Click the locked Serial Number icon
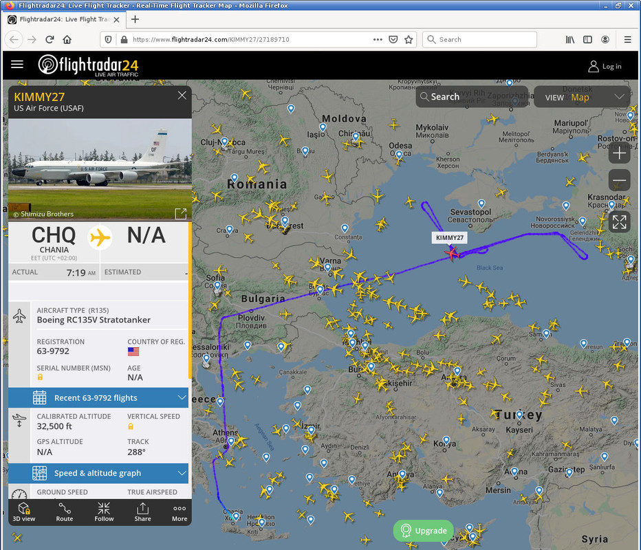The image size is (641, 550). click(x=40, y=377)
